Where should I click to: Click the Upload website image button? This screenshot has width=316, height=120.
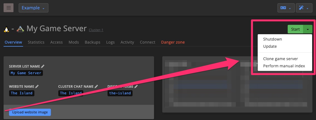click(x=30, y=112)
